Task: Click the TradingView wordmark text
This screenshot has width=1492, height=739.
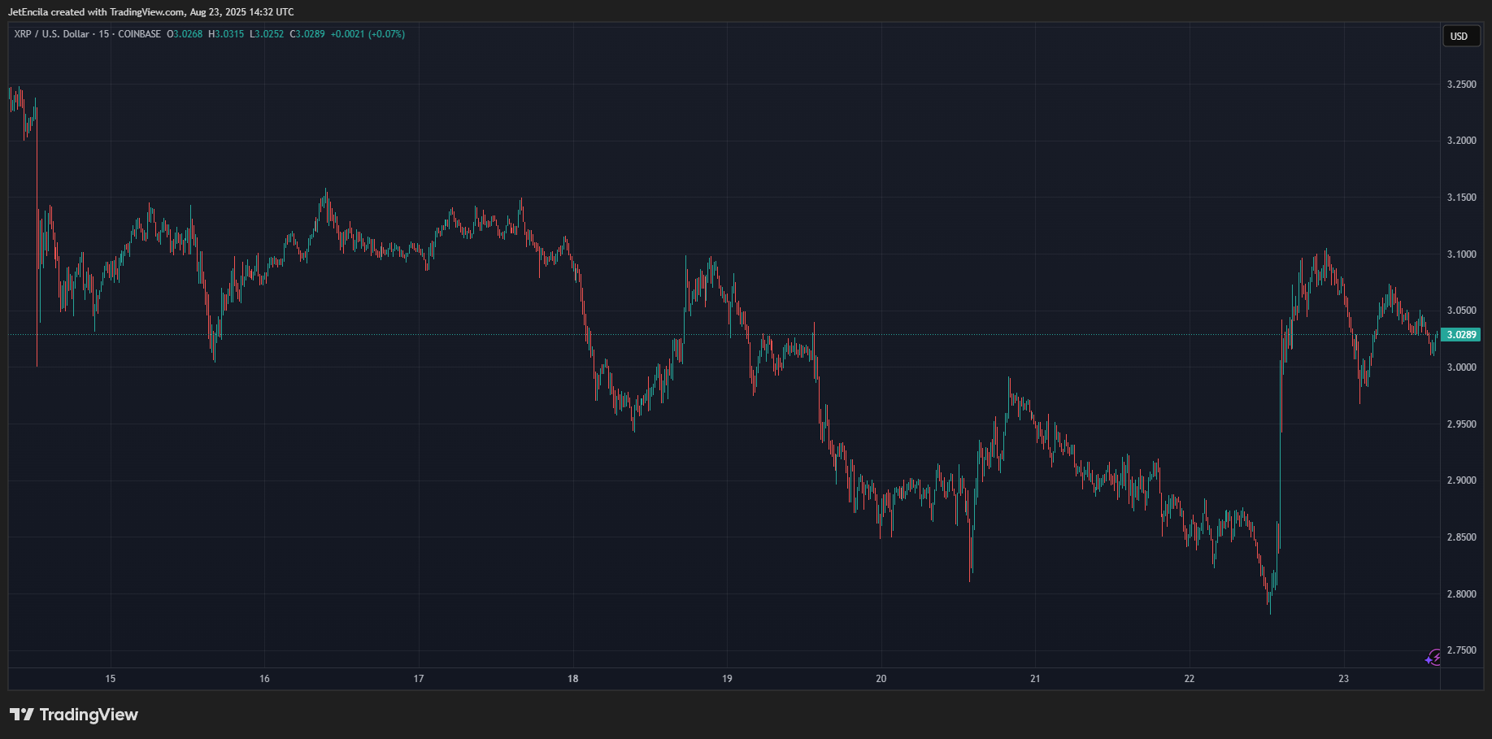Action: [x=89, y=715]
